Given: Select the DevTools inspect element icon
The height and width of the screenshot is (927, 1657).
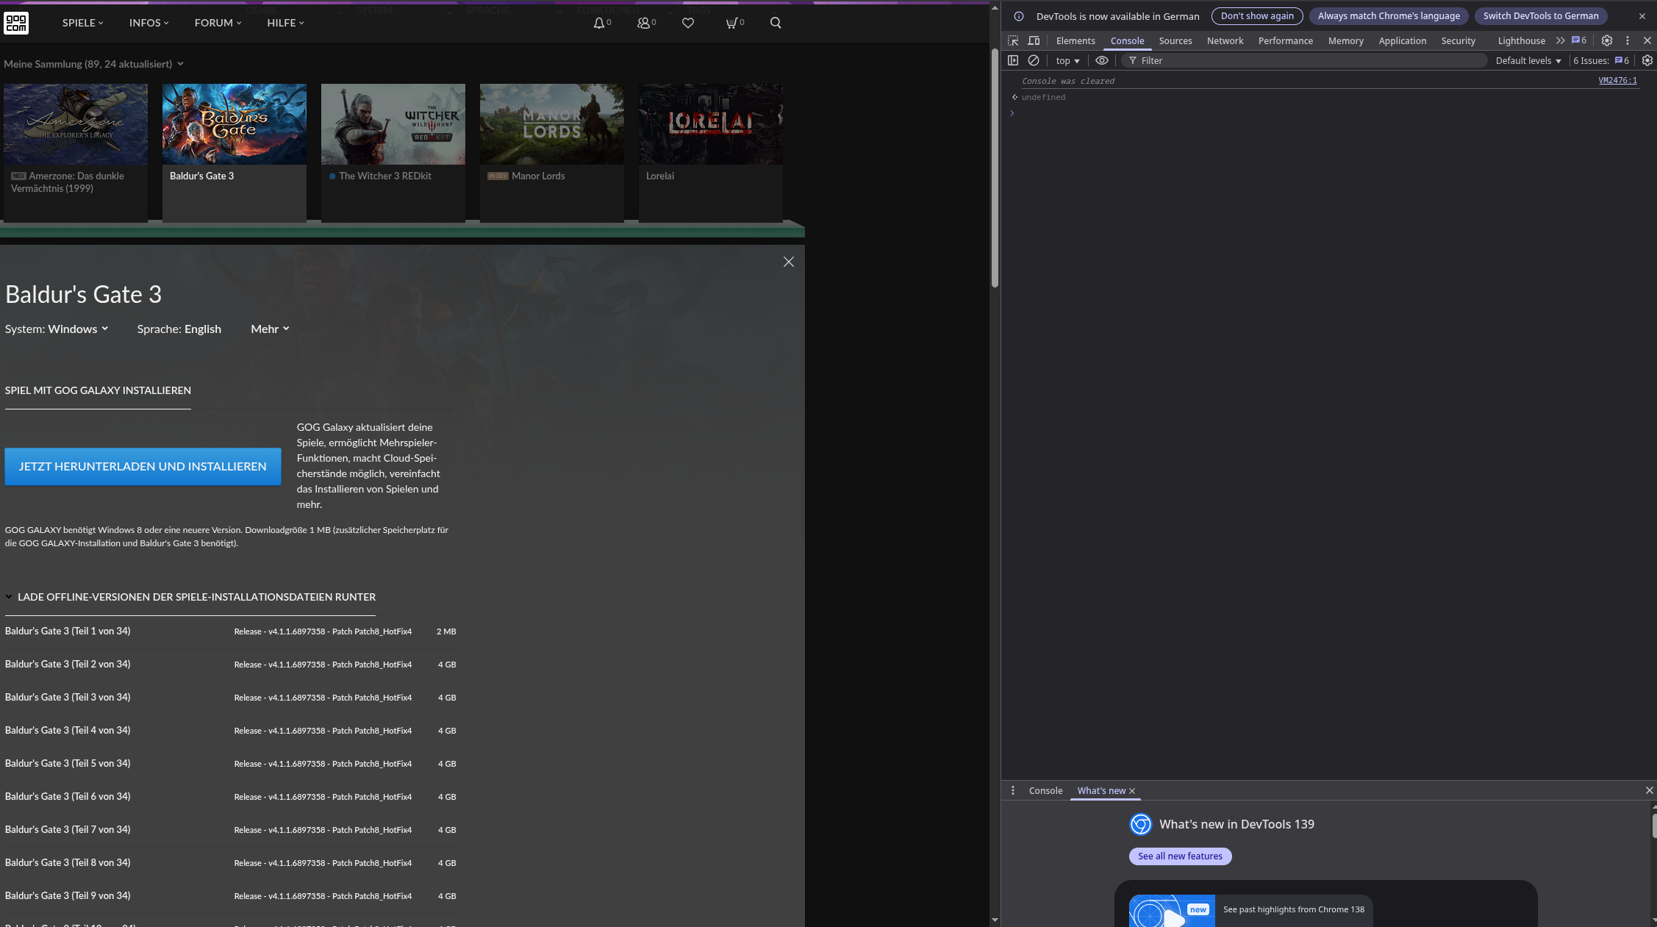Looking at the screenshot, I should point(1013,40).
